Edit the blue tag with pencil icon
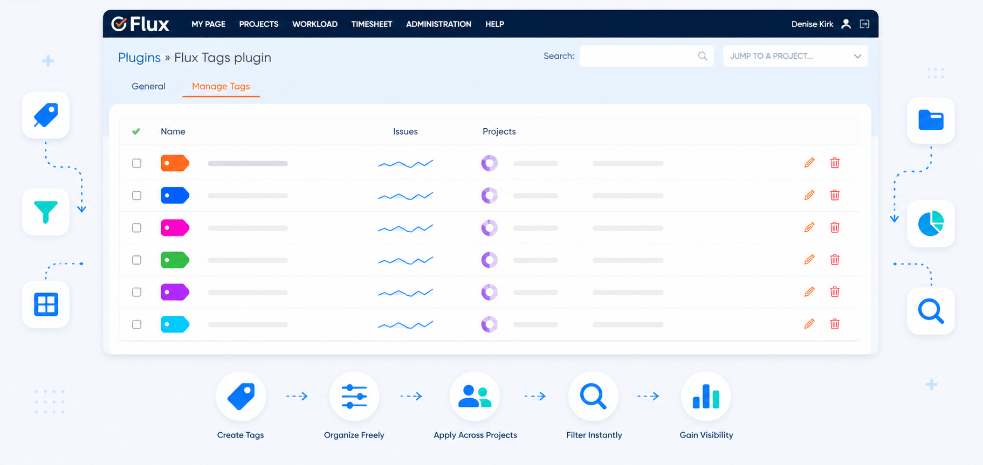983x465 pixels. (x=809, y=195)
